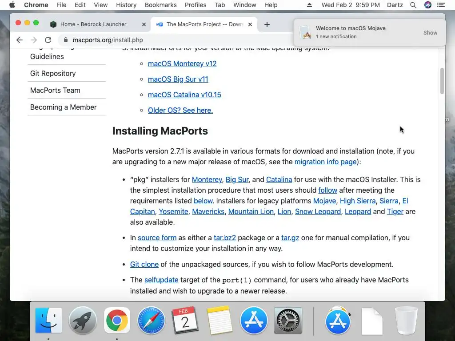The width and height of the screenshot is (455, 341).
Task: Switch to Home - Bedrock Launcher tab
Action: pos(98,24)
